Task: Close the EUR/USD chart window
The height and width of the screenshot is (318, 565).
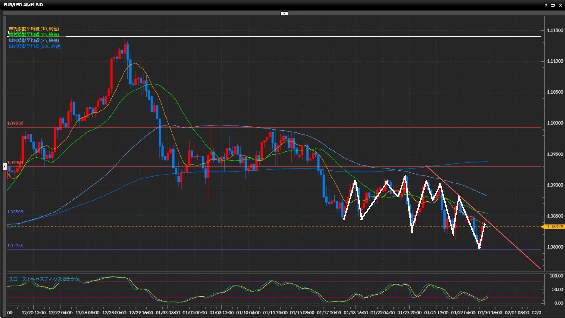Action: tap(560, 5)
